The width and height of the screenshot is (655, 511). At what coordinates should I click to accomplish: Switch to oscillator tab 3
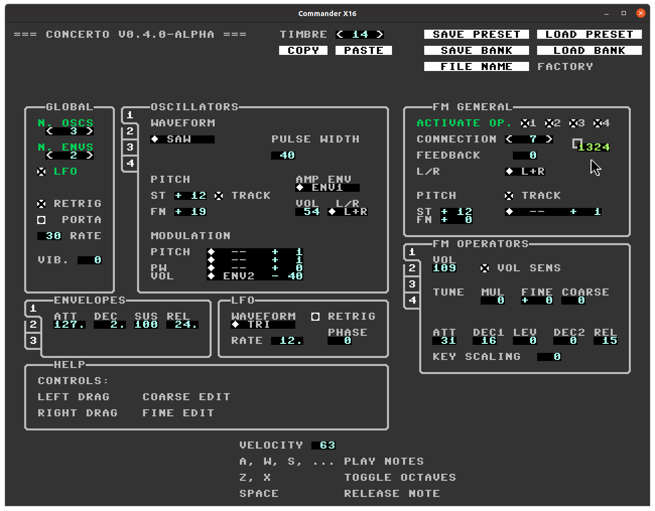click(x=130, y=147)
